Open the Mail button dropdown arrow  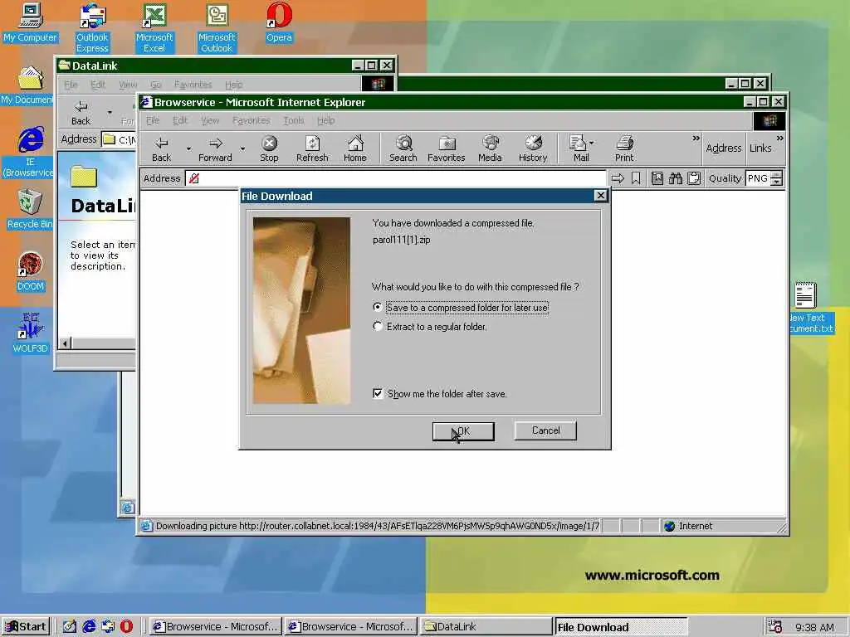pos(591,143)
